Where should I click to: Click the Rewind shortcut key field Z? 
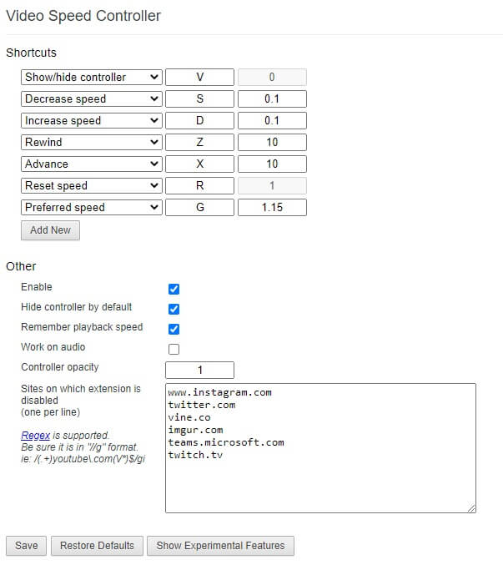point(199,143)
